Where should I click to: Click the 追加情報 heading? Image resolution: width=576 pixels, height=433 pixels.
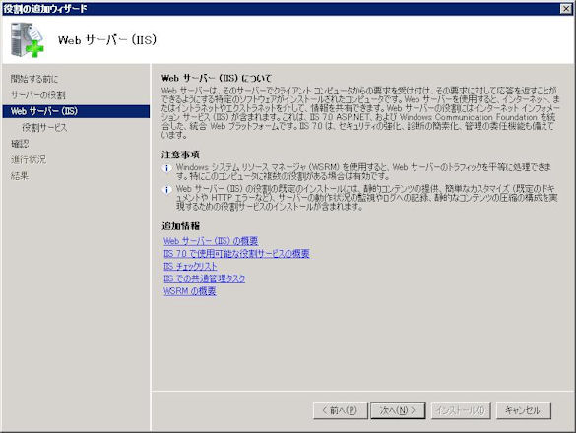[181, 226]
